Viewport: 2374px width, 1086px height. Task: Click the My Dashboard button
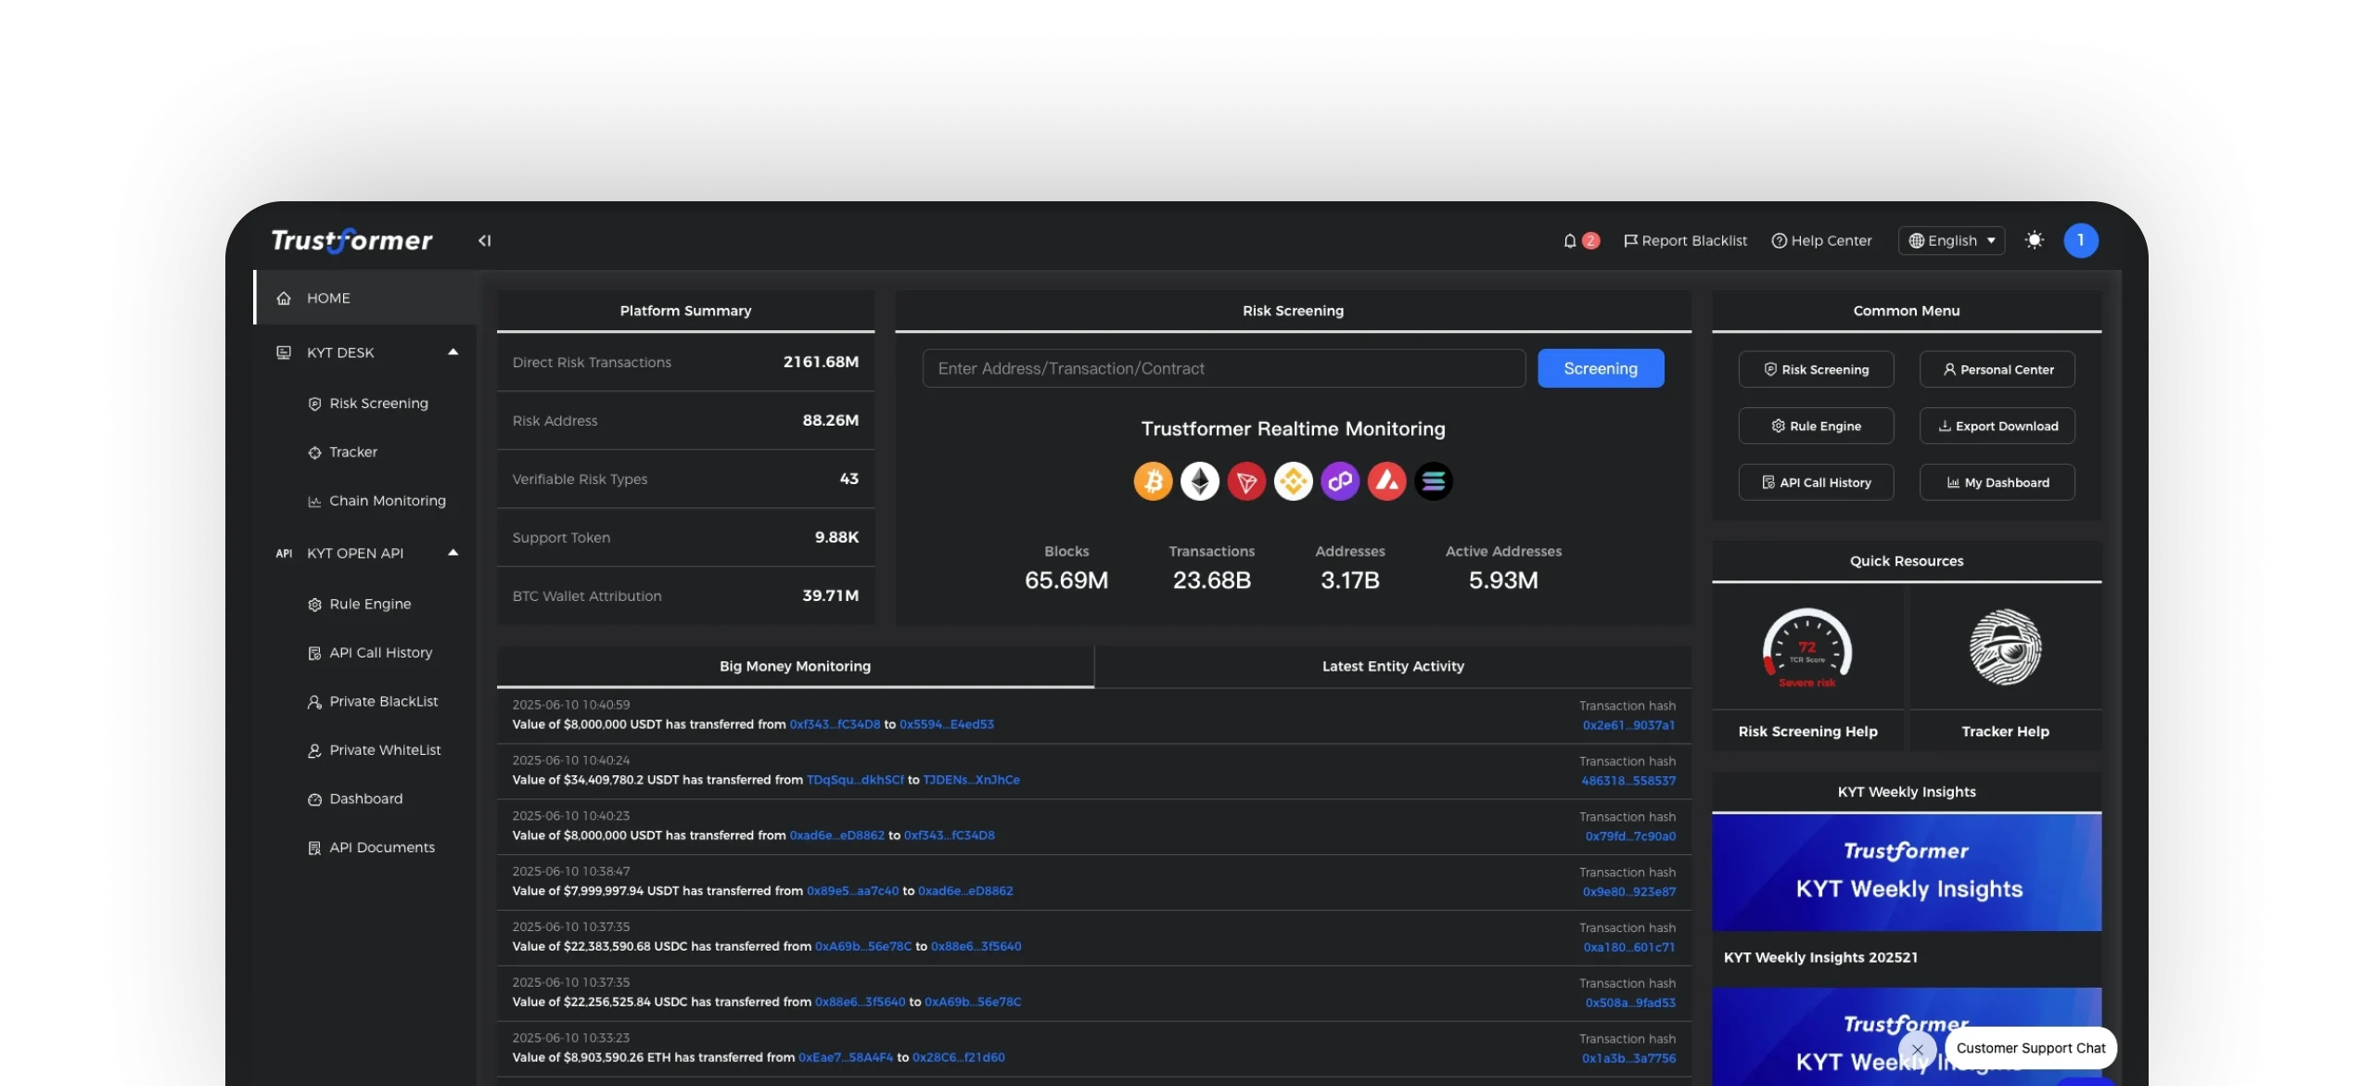pyautogui.click(x=1997, y=482)
